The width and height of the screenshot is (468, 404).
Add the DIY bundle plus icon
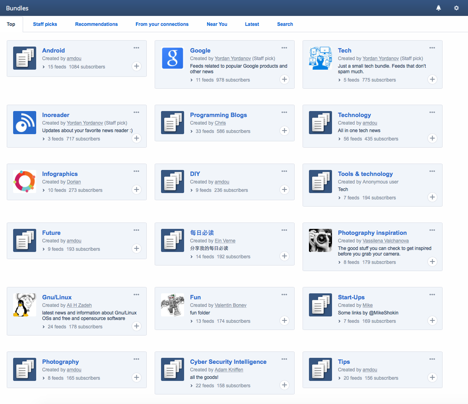pyautogui.click(x=284, y=189)
